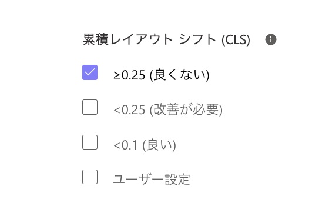Check the ユーザー設定 checkbox
Screen dimensions: 329x219
coord(90,177)
